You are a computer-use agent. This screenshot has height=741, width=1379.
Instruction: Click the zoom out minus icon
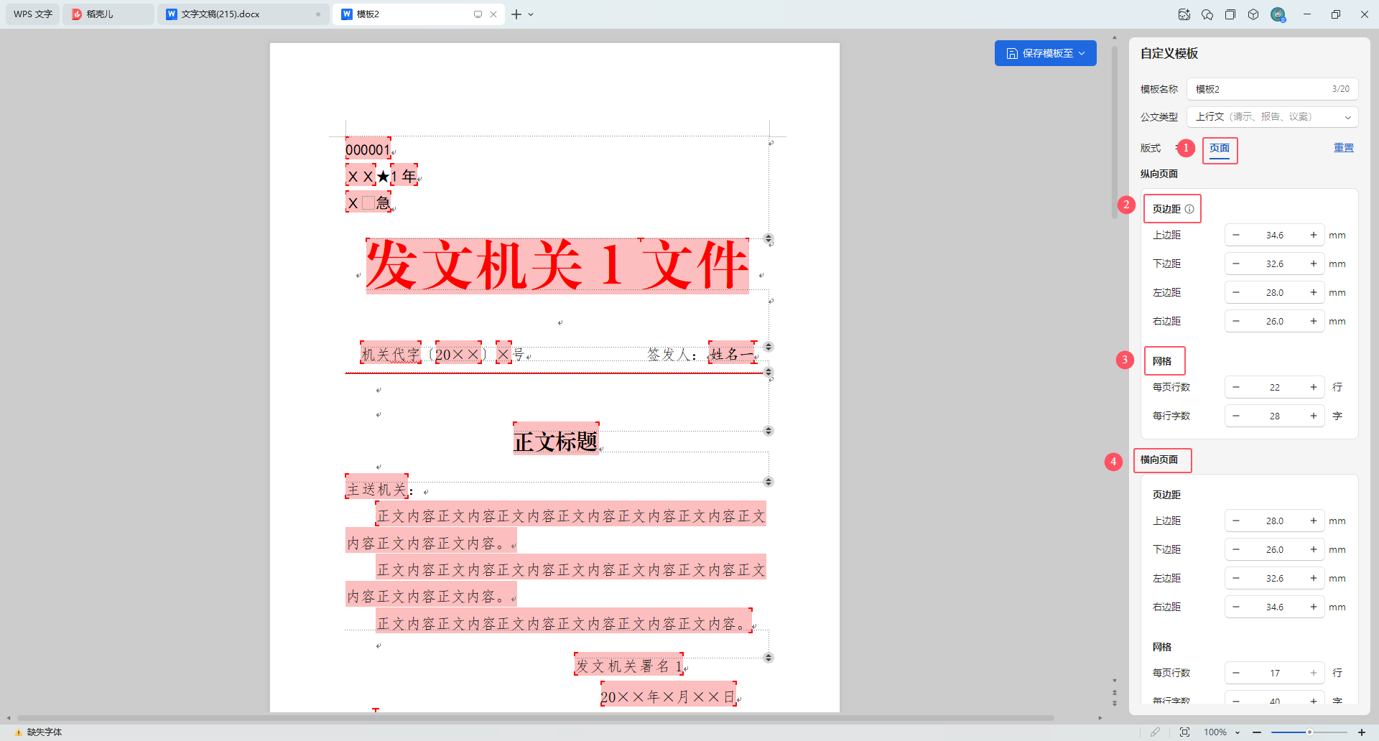1257,732
